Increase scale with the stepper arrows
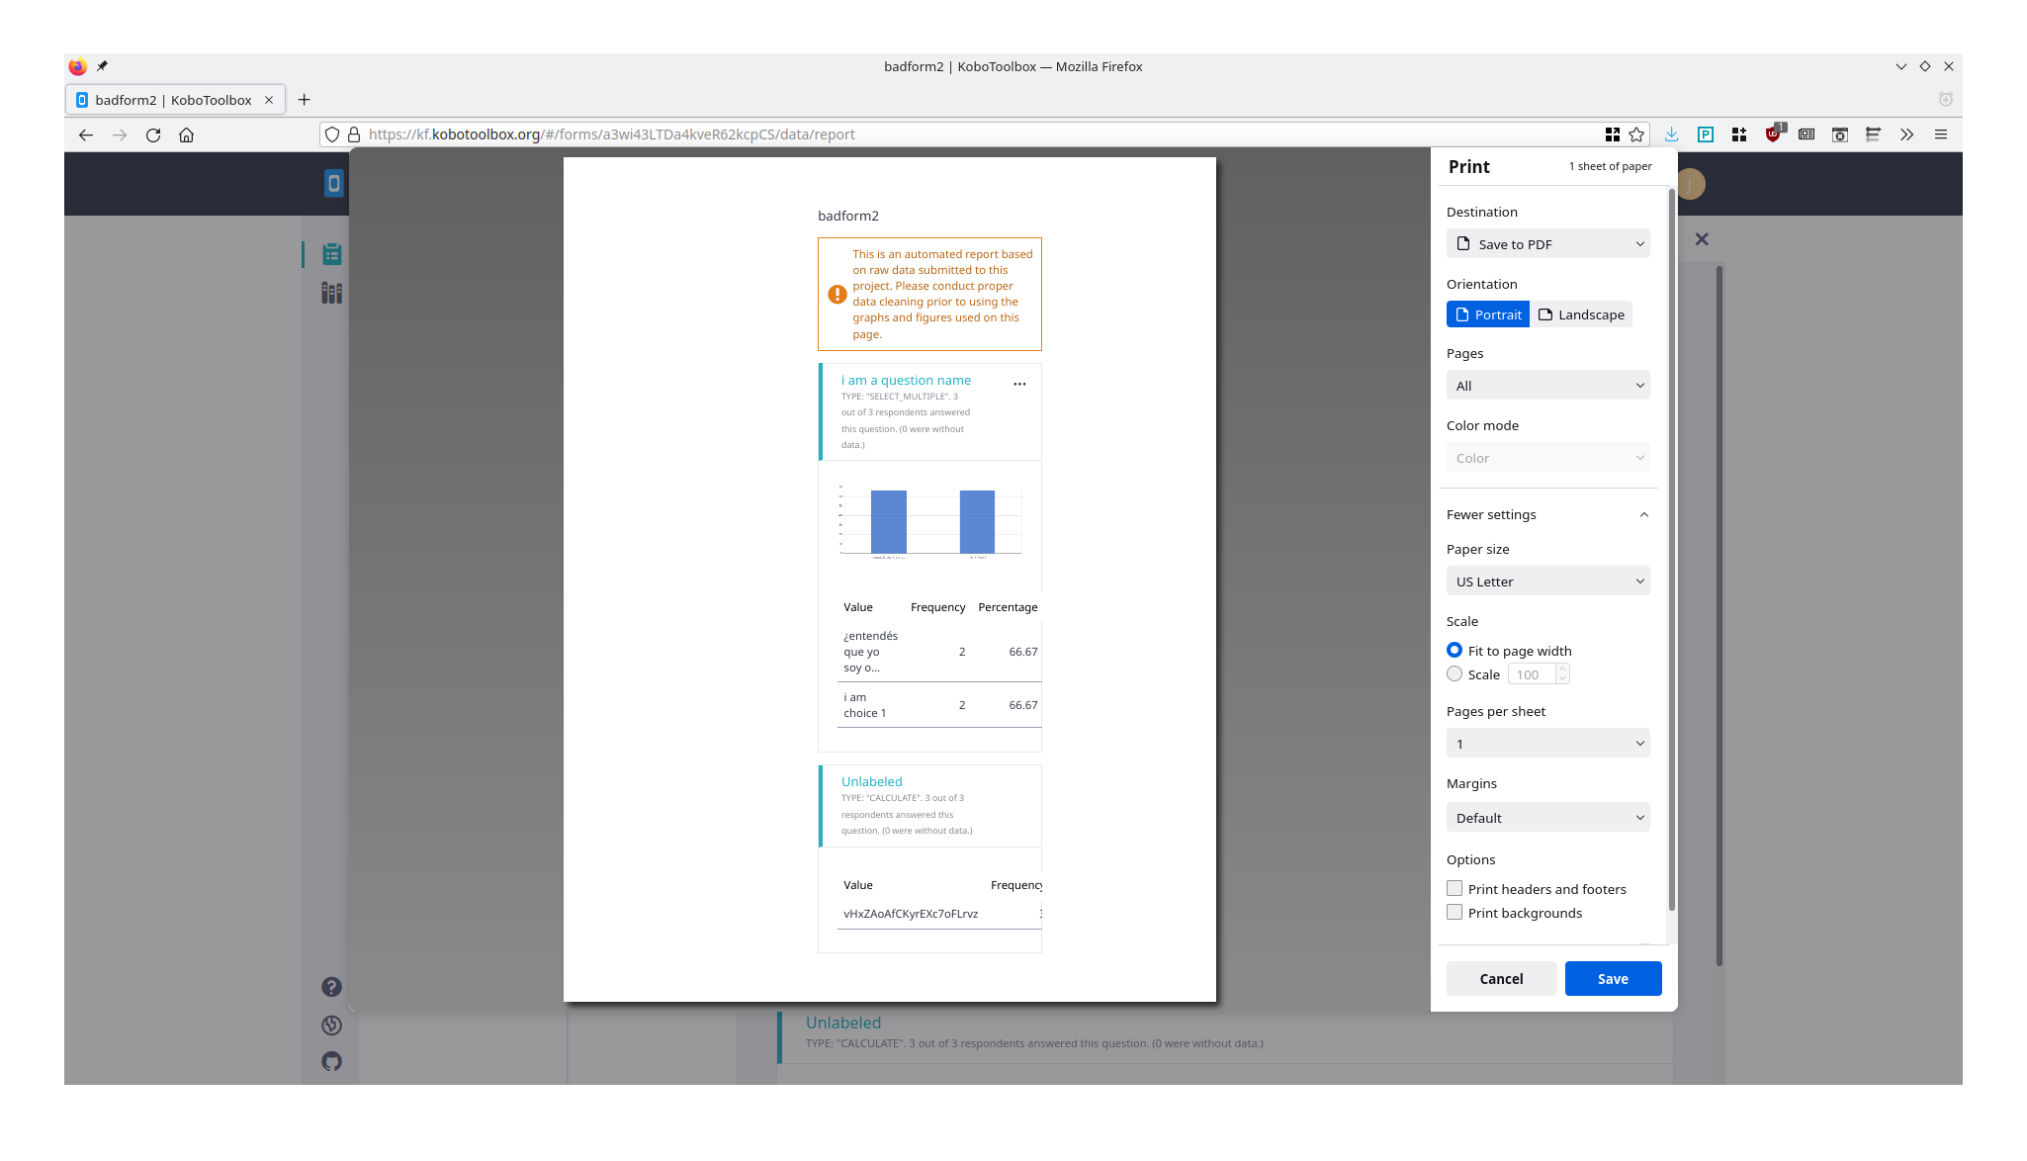The image size is (2027, 1161). 1562,670
